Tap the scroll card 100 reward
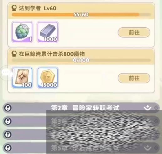Viewport: 162px width, 154px height. point(22,78)
